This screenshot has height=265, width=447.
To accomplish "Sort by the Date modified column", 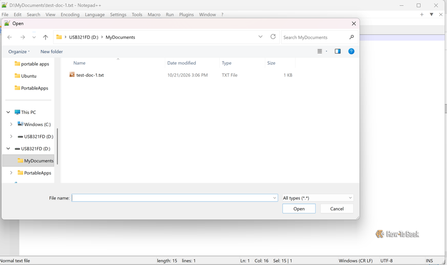I will pyautogui.click(x=181, y=63).
